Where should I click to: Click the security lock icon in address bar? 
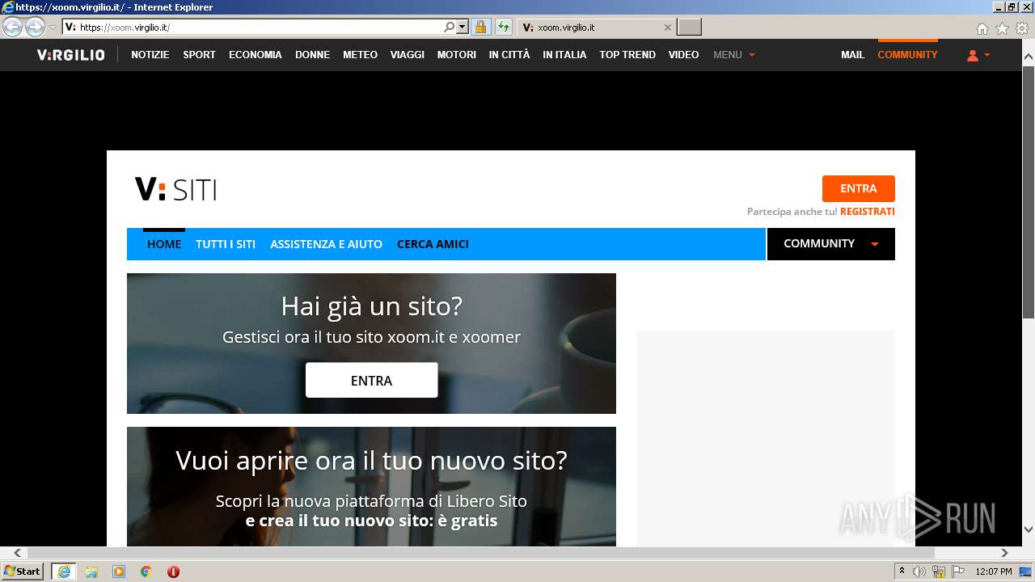(x=480, y=27)
